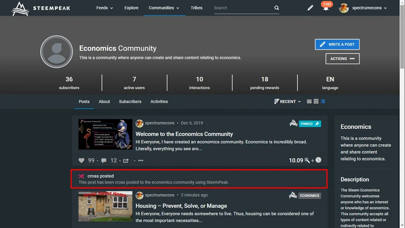Click the 1182 notification count badge
The image size is (405, 228).
(327, 4)
